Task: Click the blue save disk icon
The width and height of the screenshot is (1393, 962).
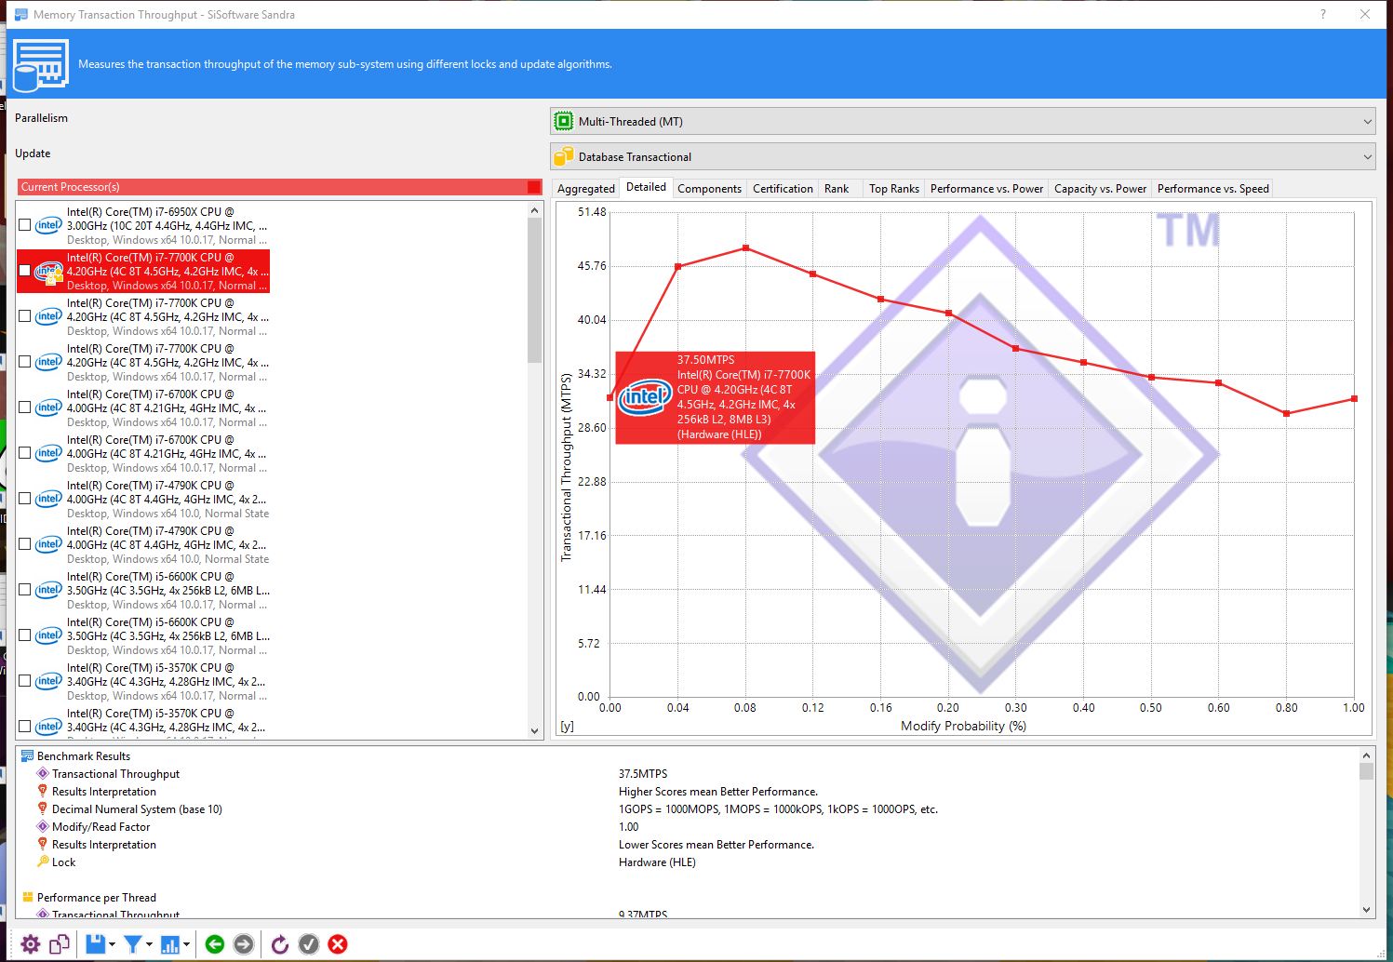Action: (x=95, y=944)
